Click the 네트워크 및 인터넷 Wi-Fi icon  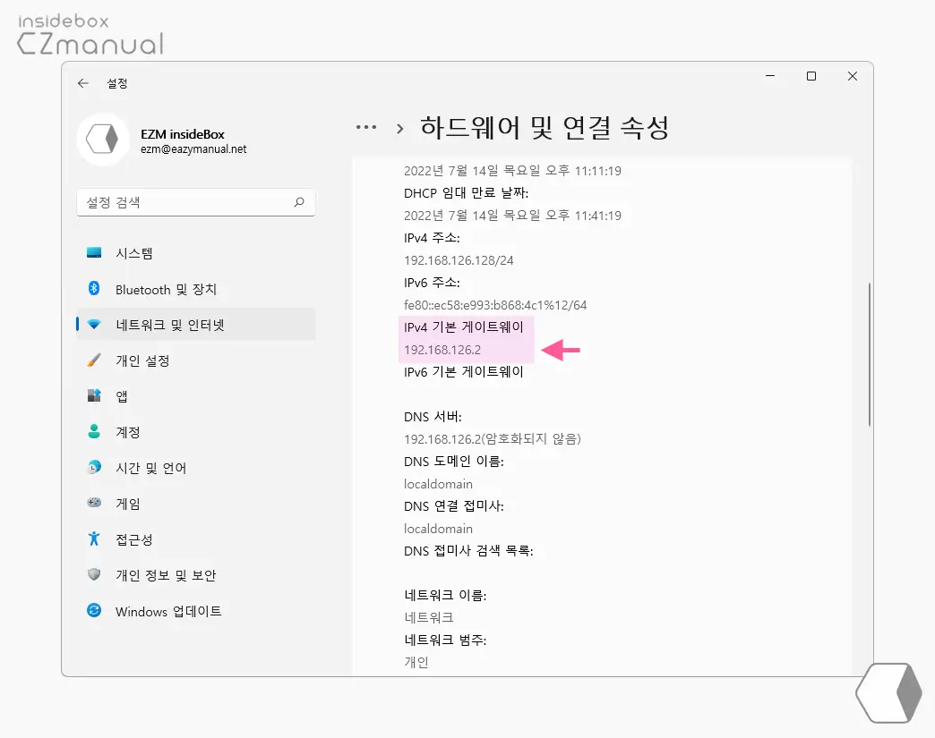click(94, 325)
